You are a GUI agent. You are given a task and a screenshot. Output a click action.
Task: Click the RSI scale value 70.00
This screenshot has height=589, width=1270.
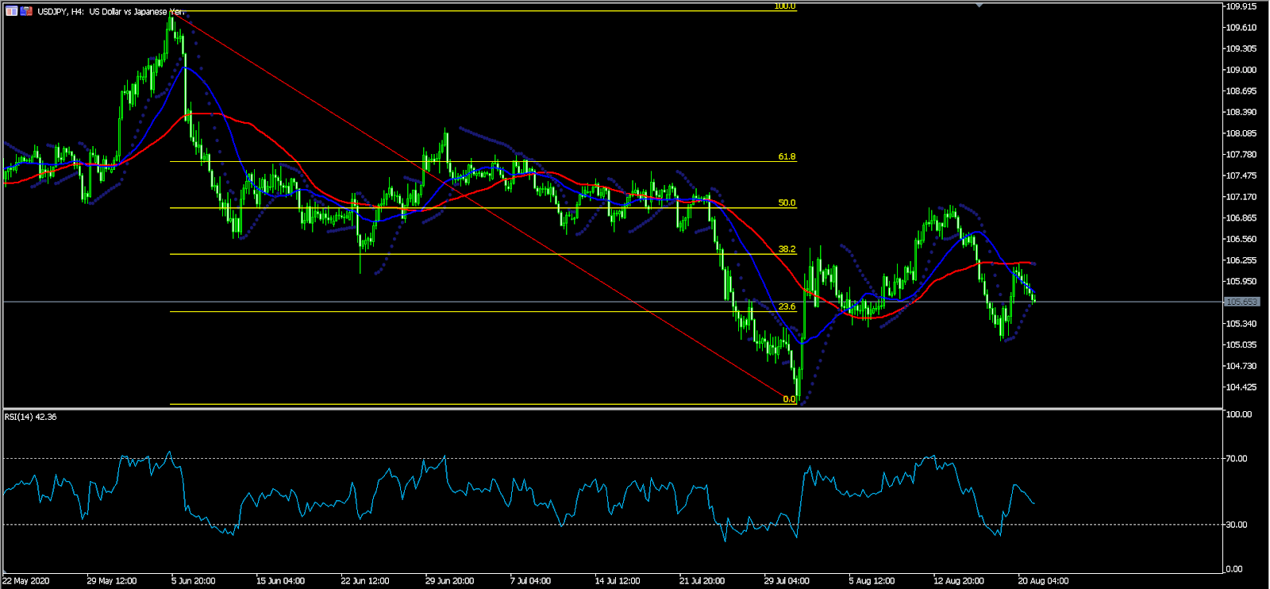click(x=1237, y=459)
